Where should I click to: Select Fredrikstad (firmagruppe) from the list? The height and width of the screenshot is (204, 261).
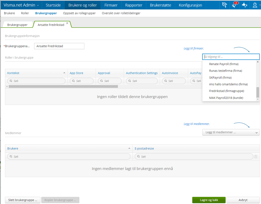(227, 91)
